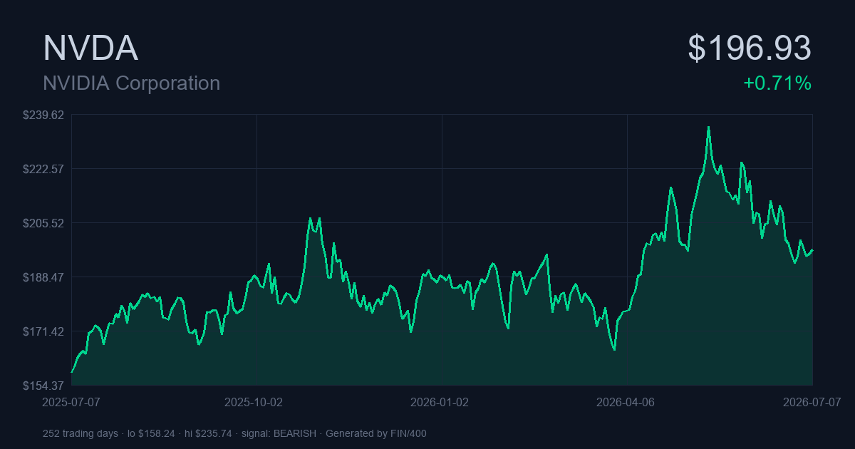
Task: Click the 2026-01-02 date label
Action: point(440,402)
